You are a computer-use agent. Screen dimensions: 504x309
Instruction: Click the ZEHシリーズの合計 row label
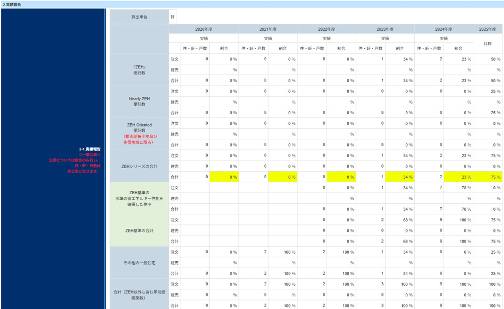tap(139, 166)
